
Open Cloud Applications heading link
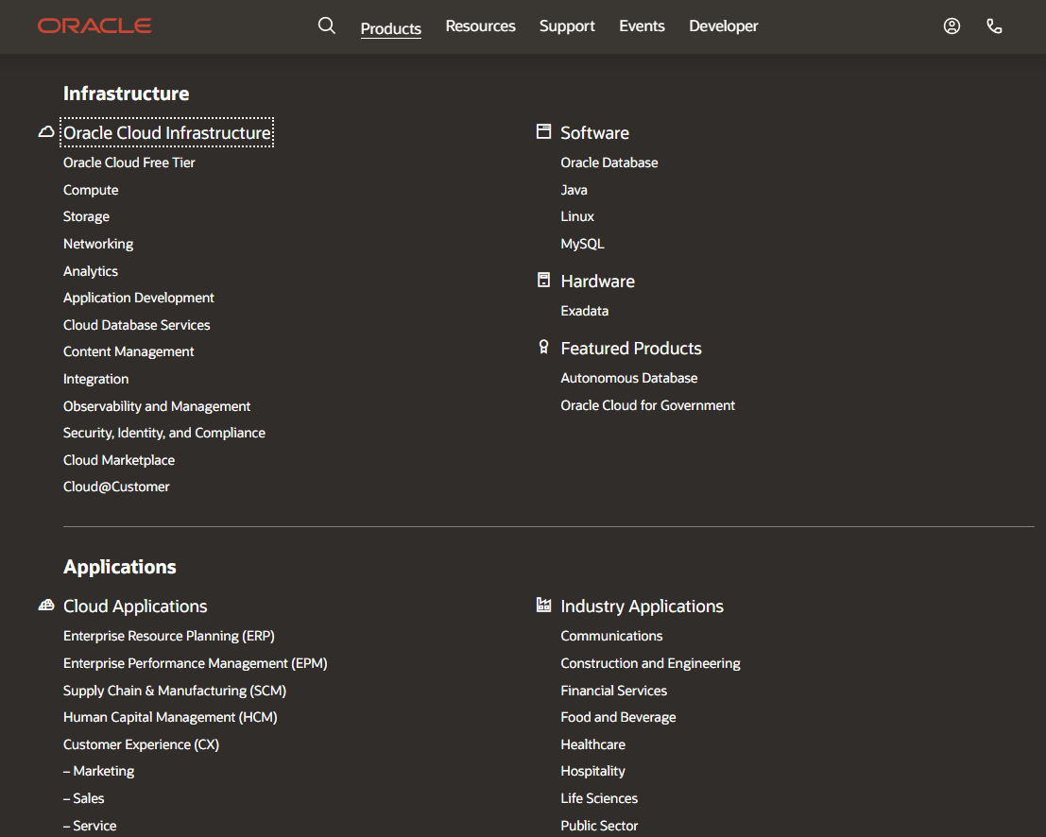(135, 606)
